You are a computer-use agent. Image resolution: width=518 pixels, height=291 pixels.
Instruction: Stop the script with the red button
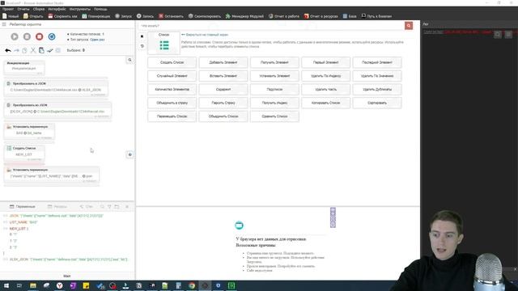[40, 36]
